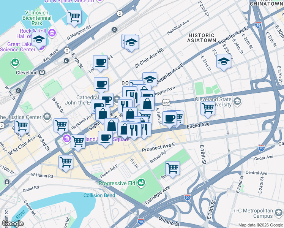This screenshot has width=284, height=228.
Task: Select the coffee cup marker near E 13th St
Action: pyautogui.click(x=170, y=119)
